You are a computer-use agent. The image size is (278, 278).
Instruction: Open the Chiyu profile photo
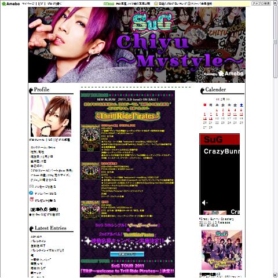pos(51,116)
